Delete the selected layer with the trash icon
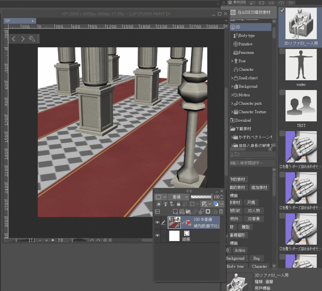The height and width of the screenshot is (291, 322). click(221, 211)
